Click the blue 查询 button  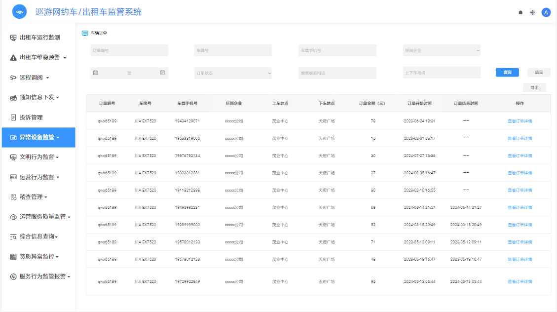tap(507, 73)
